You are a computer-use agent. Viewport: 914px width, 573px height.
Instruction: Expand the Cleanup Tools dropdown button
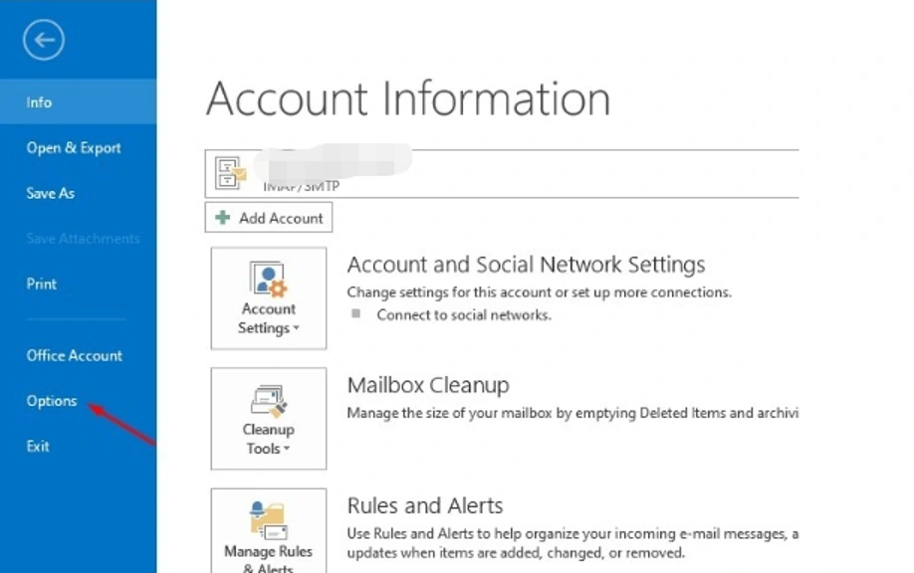(269, 418)
